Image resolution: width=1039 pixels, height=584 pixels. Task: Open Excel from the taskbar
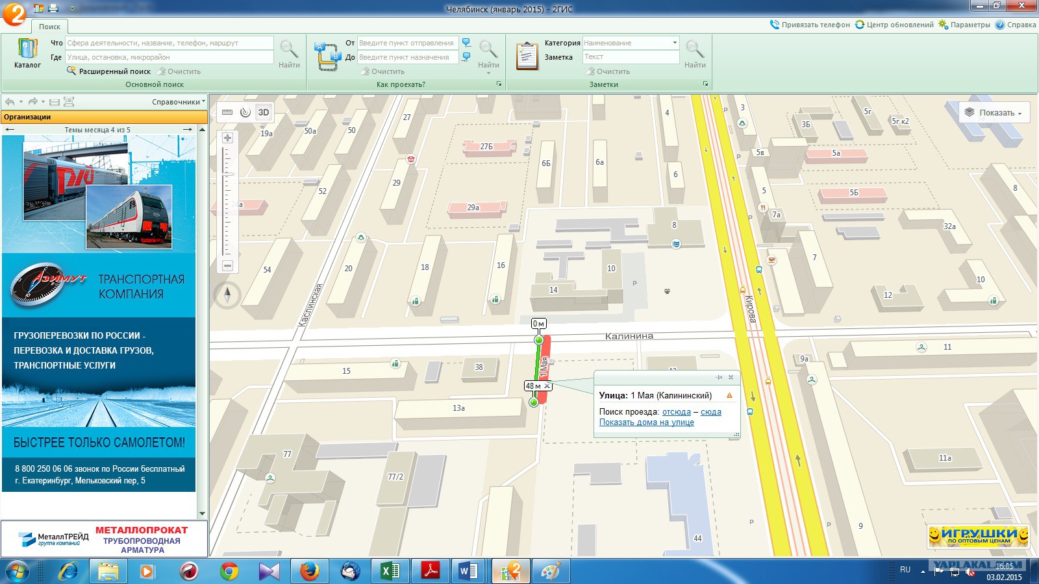tap(390, 571)
